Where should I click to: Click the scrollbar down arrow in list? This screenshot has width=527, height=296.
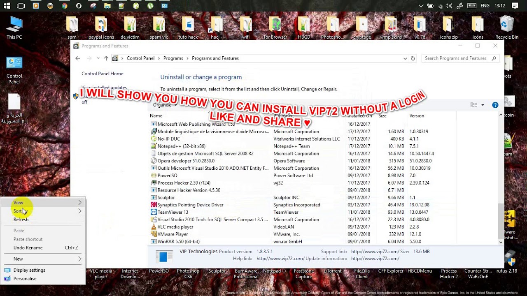click(501, 242)
